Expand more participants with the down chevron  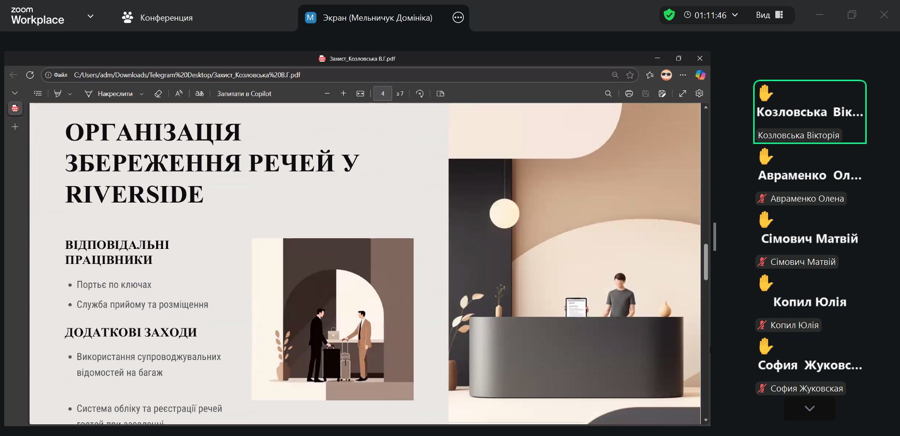pyautogui.click(x=809, y=408)
